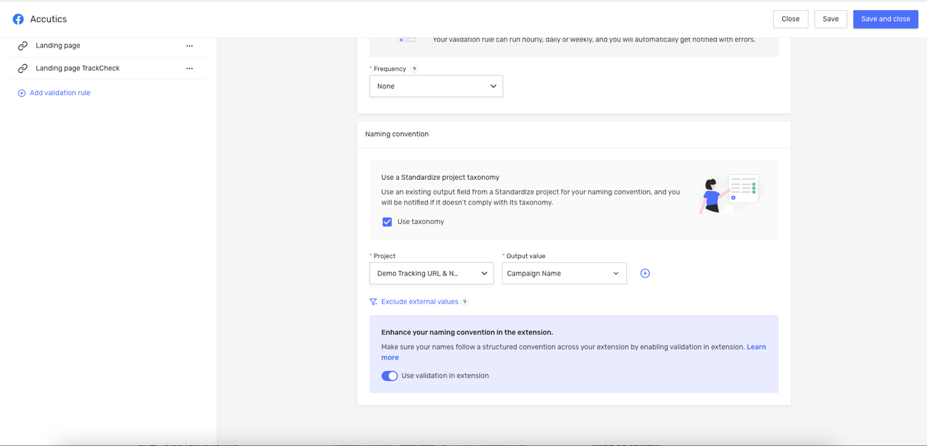
Task: Open the three-dot menu for Landing page
Action: 189,46
